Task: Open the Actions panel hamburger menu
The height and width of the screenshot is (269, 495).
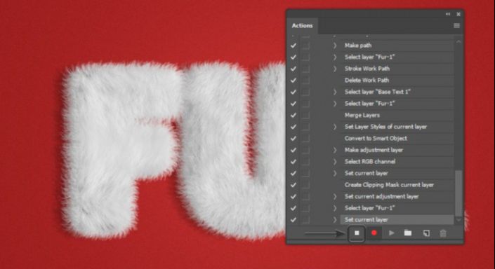Action: (456, 26)
